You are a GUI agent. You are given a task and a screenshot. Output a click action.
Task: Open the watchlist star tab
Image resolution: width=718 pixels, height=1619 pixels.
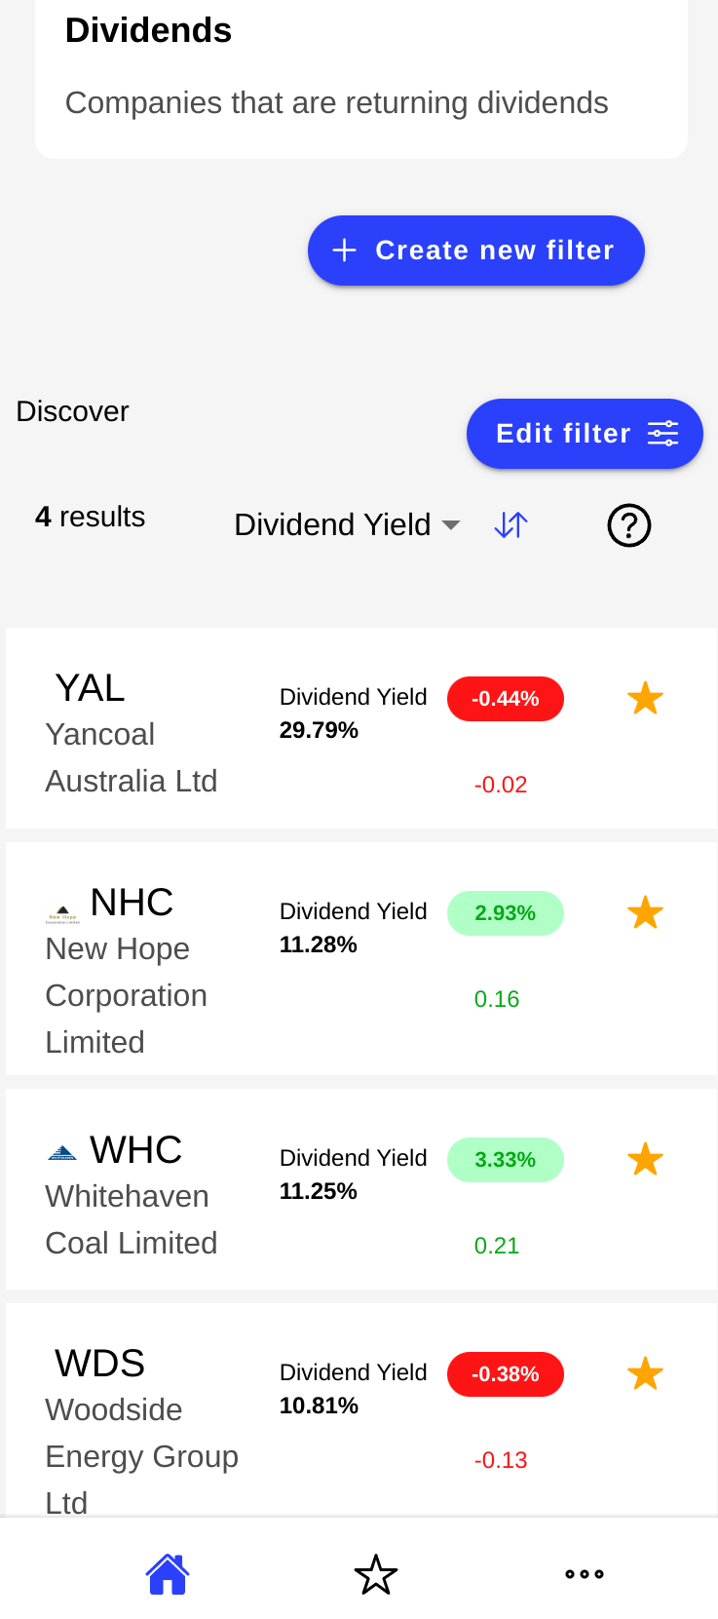click(x=376, y=1574)
